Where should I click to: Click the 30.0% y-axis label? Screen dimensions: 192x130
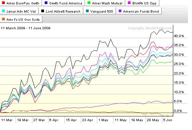[x=179, y=54]
